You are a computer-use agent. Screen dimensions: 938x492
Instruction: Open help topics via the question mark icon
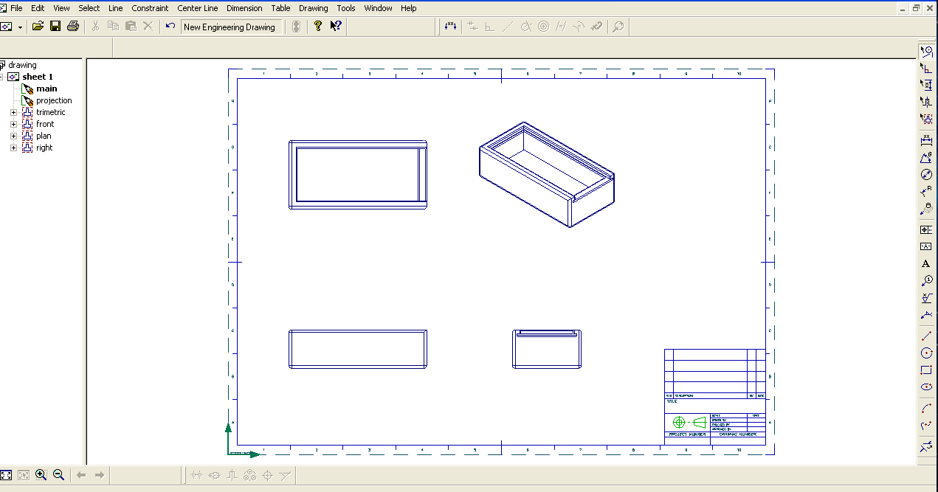(318, 27)
